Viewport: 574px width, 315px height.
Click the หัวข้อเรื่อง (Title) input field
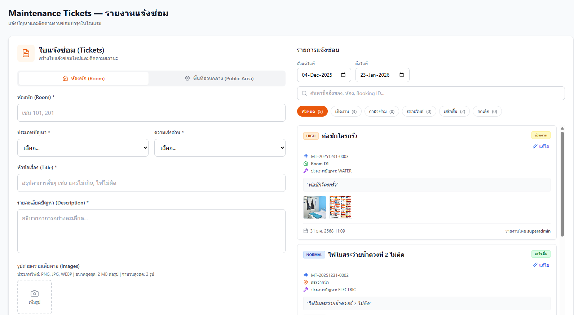pyautogui.click(x=151, y=183)
